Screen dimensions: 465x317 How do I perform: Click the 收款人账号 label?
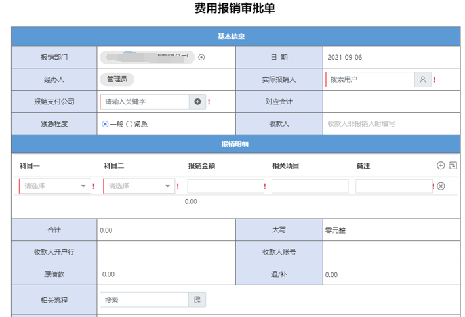pos(279,252)
